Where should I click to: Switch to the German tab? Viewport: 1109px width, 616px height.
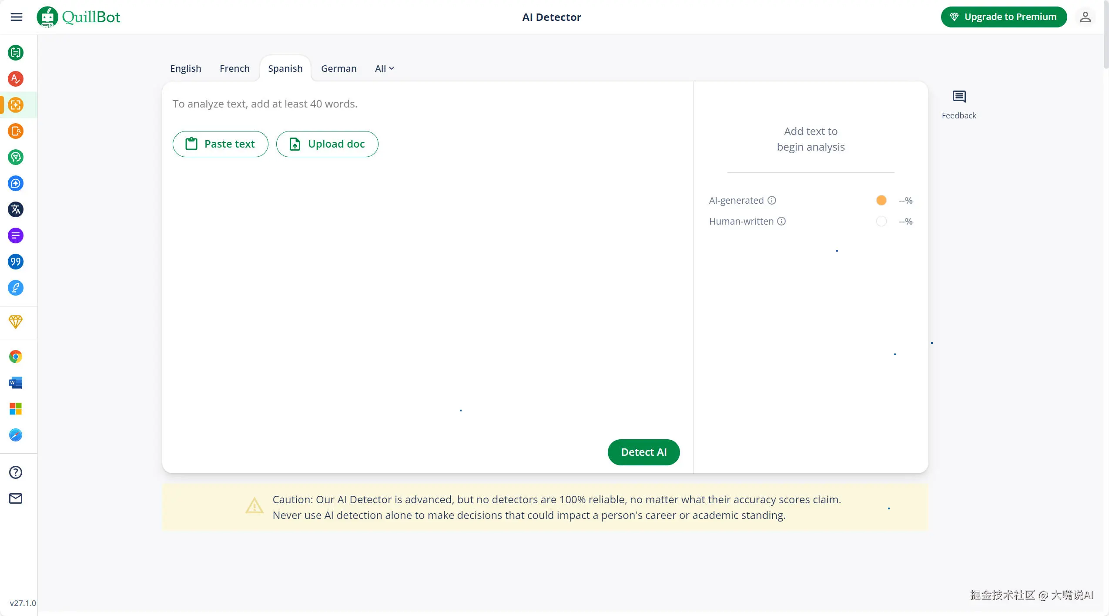point(338,68)
